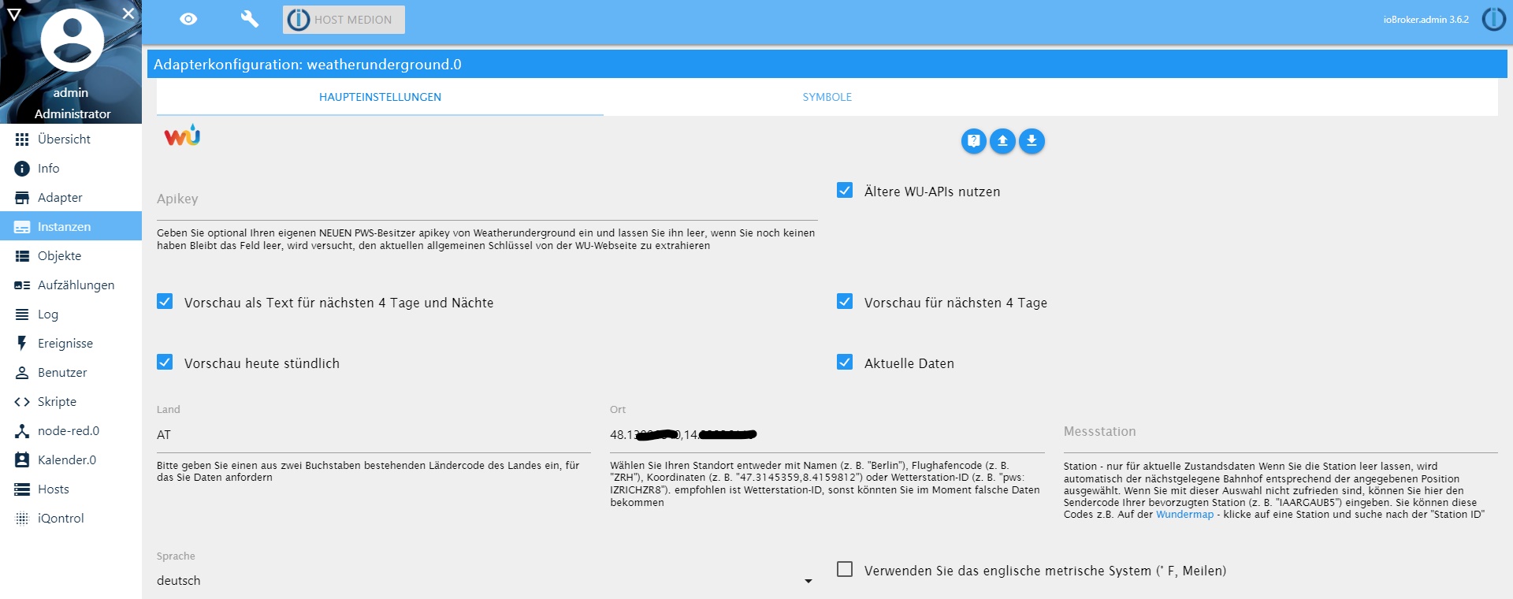Click the eye visibility icon in top bar
This screenshot has width=1513, height=599.
tap(188, 19)
